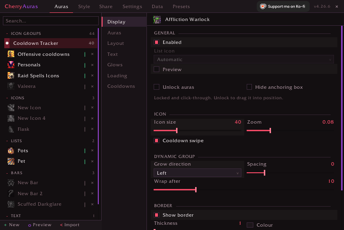Delete Personals group with its X
344x230 pixels.
tap(93, 65)
